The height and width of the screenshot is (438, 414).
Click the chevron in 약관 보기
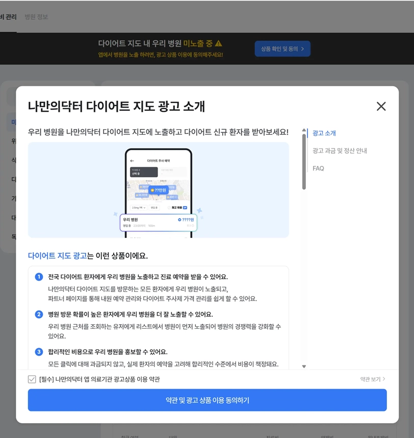pyautogui.click(x=384, y=379)
